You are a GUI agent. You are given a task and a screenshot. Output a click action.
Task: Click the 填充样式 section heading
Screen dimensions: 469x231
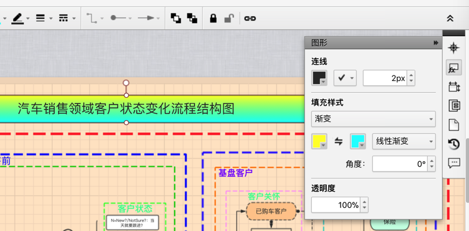click(327, 103)
